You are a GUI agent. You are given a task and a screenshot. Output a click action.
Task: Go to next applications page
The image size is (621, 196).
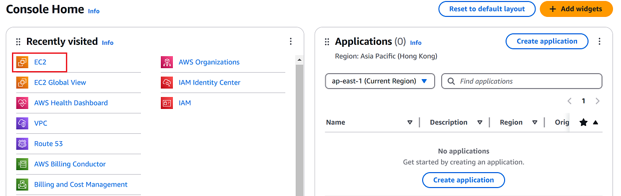(x=598, y=101)
